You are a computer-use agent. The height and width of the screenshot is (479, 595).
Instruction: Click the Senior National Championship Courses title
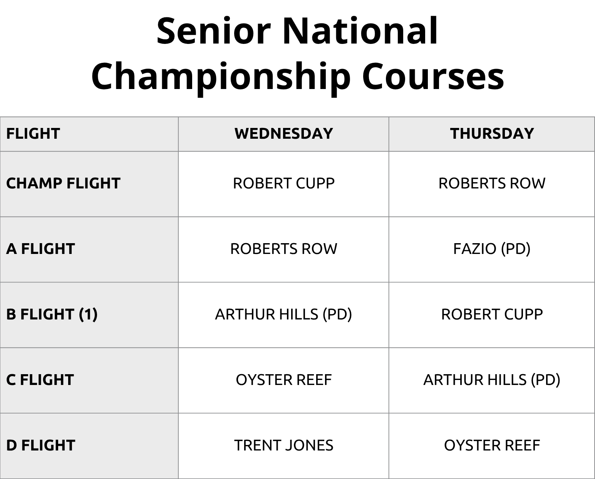click(297, 54)
